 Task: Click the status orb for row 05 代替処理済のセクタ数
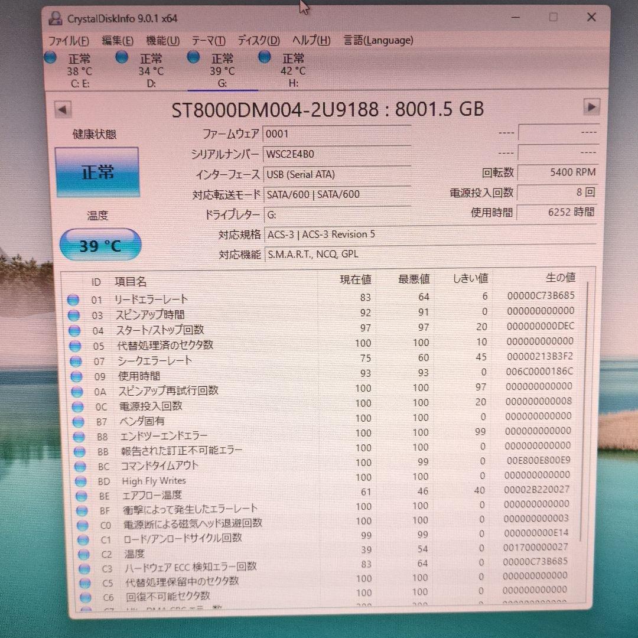[75, 346]
